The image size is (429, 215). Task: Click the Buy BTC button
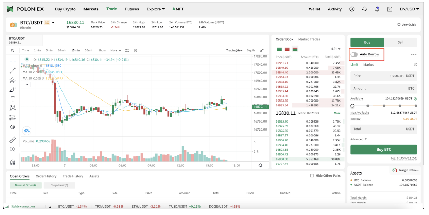click(384, 149)
